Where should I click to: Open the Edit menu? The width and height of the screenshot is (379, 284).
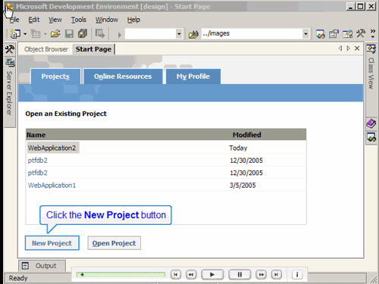click(34, 20)
